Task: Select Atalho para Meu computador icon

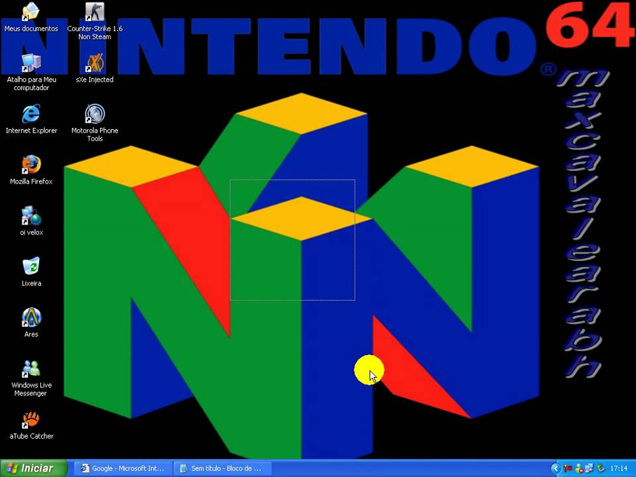Action: pyautogui.click(x=31, y=72)
